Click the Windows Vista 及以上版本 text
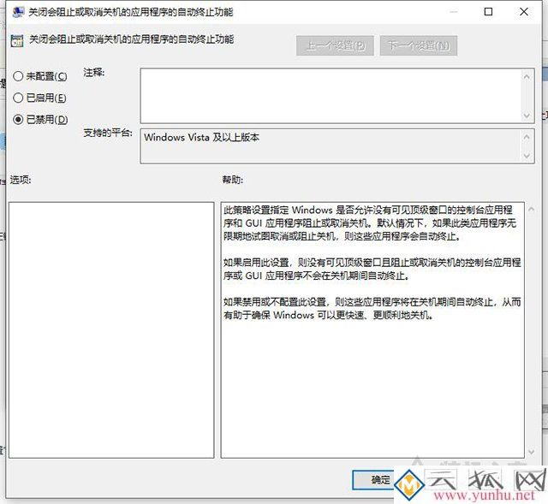Viewport: 548px width, 504px height. [202, 137]
